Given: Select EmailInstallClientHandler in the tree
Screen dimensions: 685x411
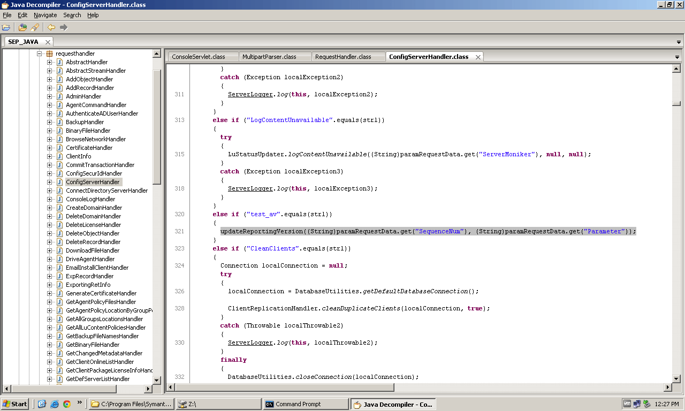Looking at the screenshot, I should point(97,268).
